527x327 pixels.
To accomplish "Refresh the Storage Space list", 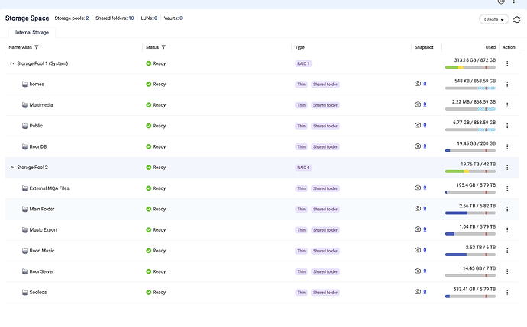I will point(516,20).
